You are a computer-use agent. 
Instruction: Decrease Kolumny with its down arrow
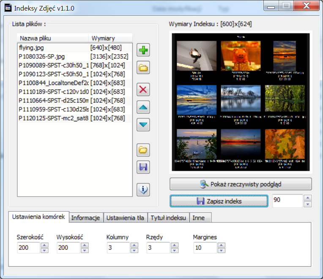[x=134, y=250]
